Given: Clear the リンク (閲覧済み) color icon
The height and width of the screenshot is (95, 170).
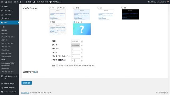Looking at the screenshot, I should (x=82, y=60).
